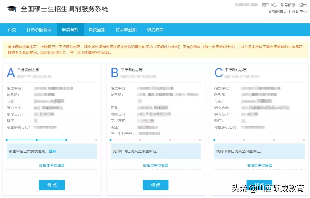Screen dimensions: 310x198
Task: Click the graduation cap logo icon
Action: point(11,9)
